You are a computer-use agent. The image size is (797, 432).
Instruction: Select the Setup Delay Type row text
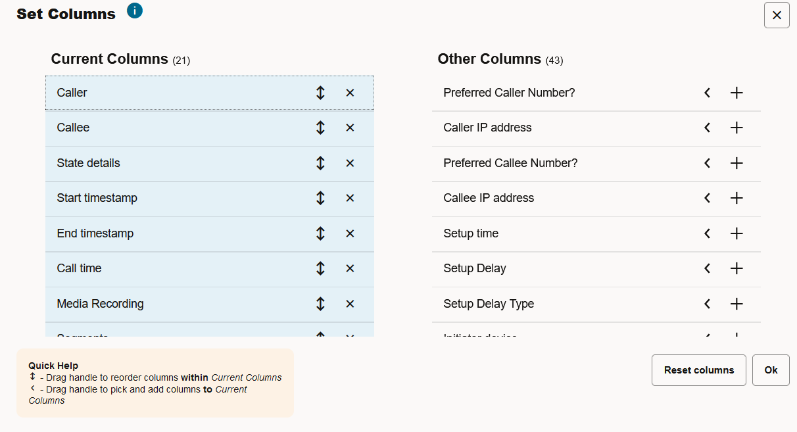(489, 304)
